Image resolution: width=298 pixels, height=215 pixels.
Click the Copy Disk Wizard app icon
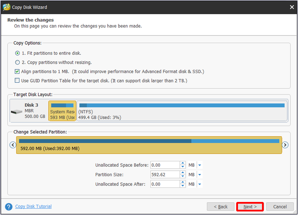pyautogui.click(x=7, y=7)
